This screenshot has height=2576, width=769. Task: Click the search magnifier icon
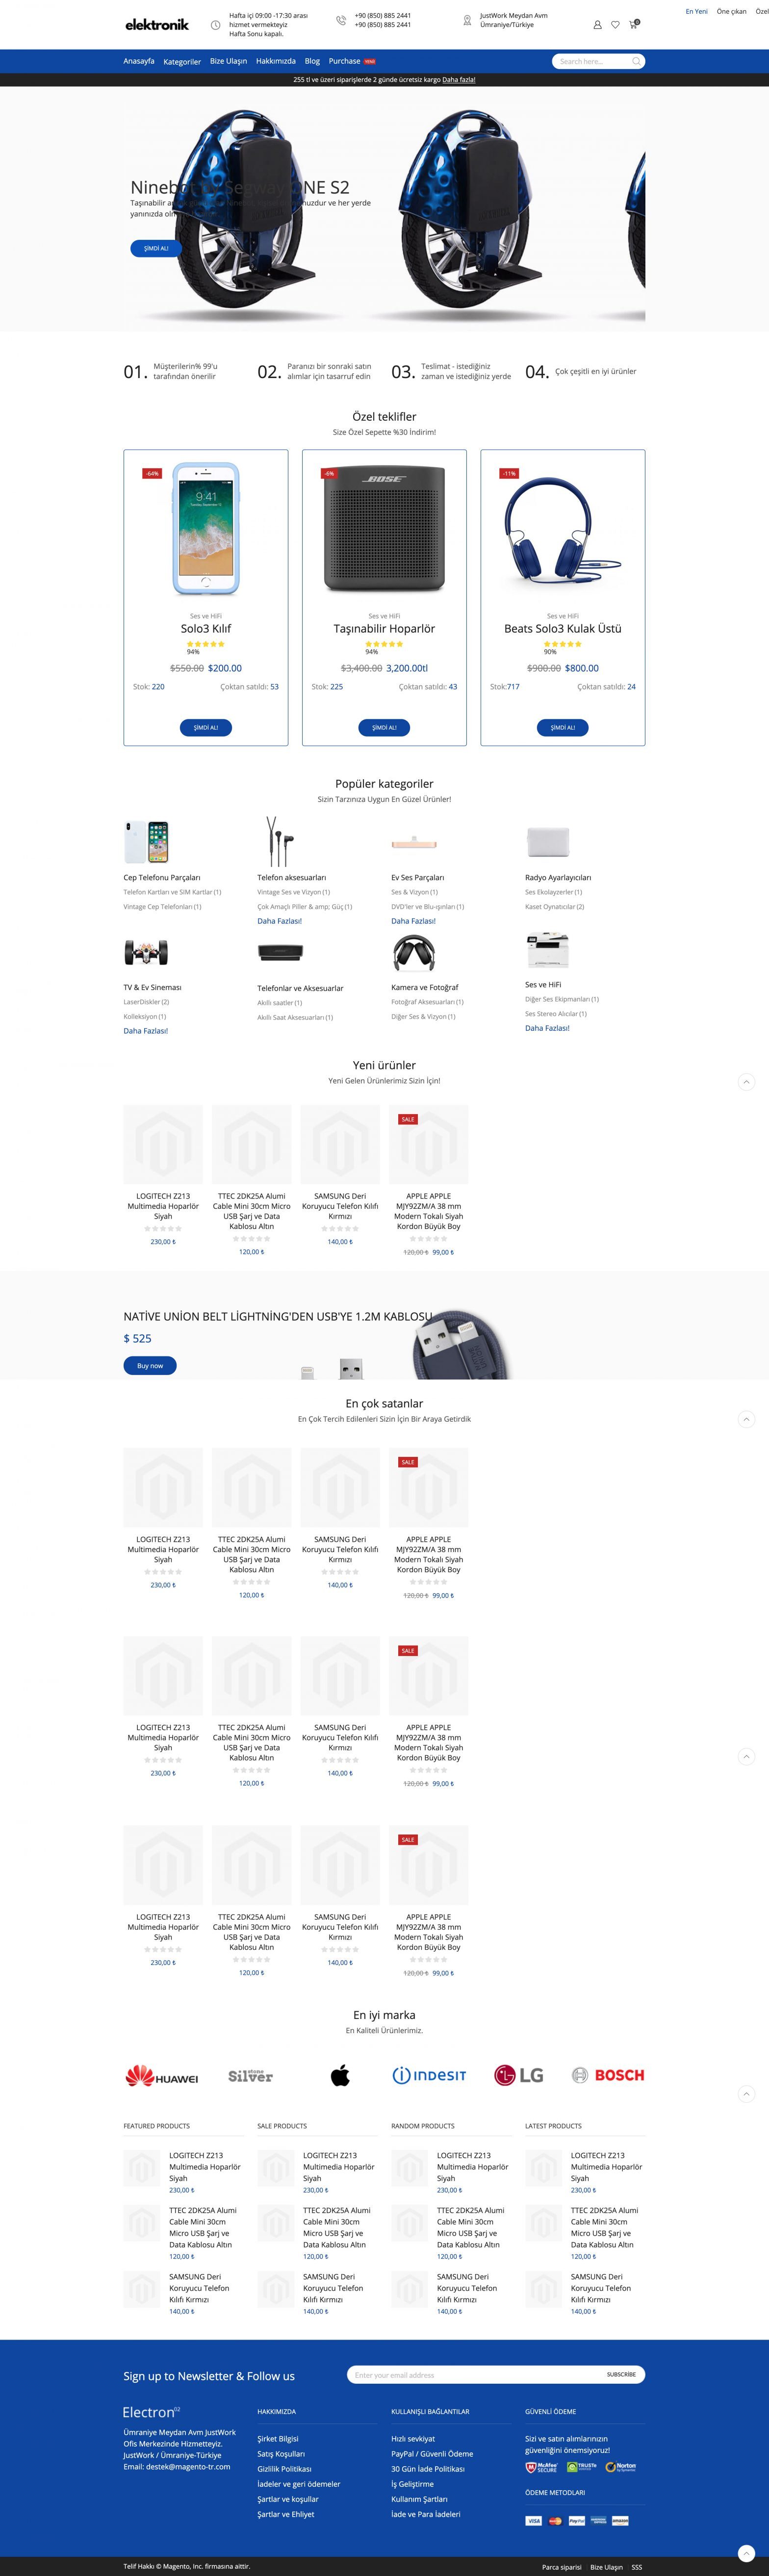pyautogui.click(x=636, y=62)
